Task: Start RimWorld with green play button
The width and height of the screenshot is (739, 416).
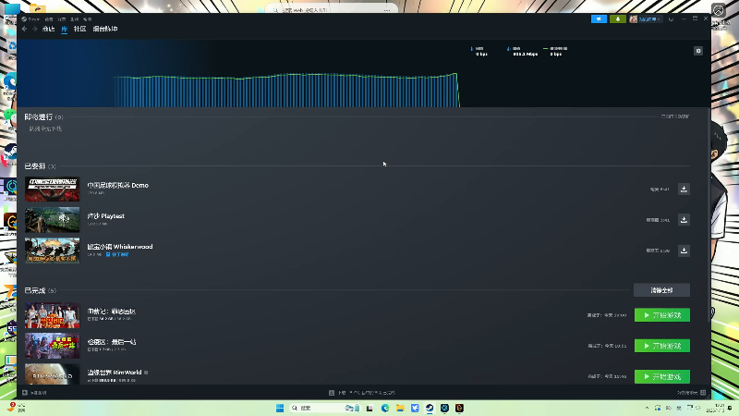Action: pos(662,376)
